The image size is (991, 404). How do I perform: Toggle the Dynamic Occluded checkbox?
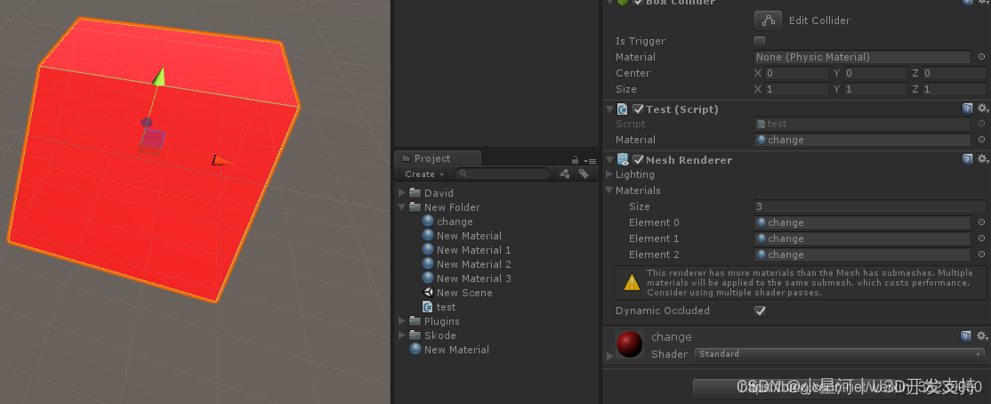[x=761, y=311]
